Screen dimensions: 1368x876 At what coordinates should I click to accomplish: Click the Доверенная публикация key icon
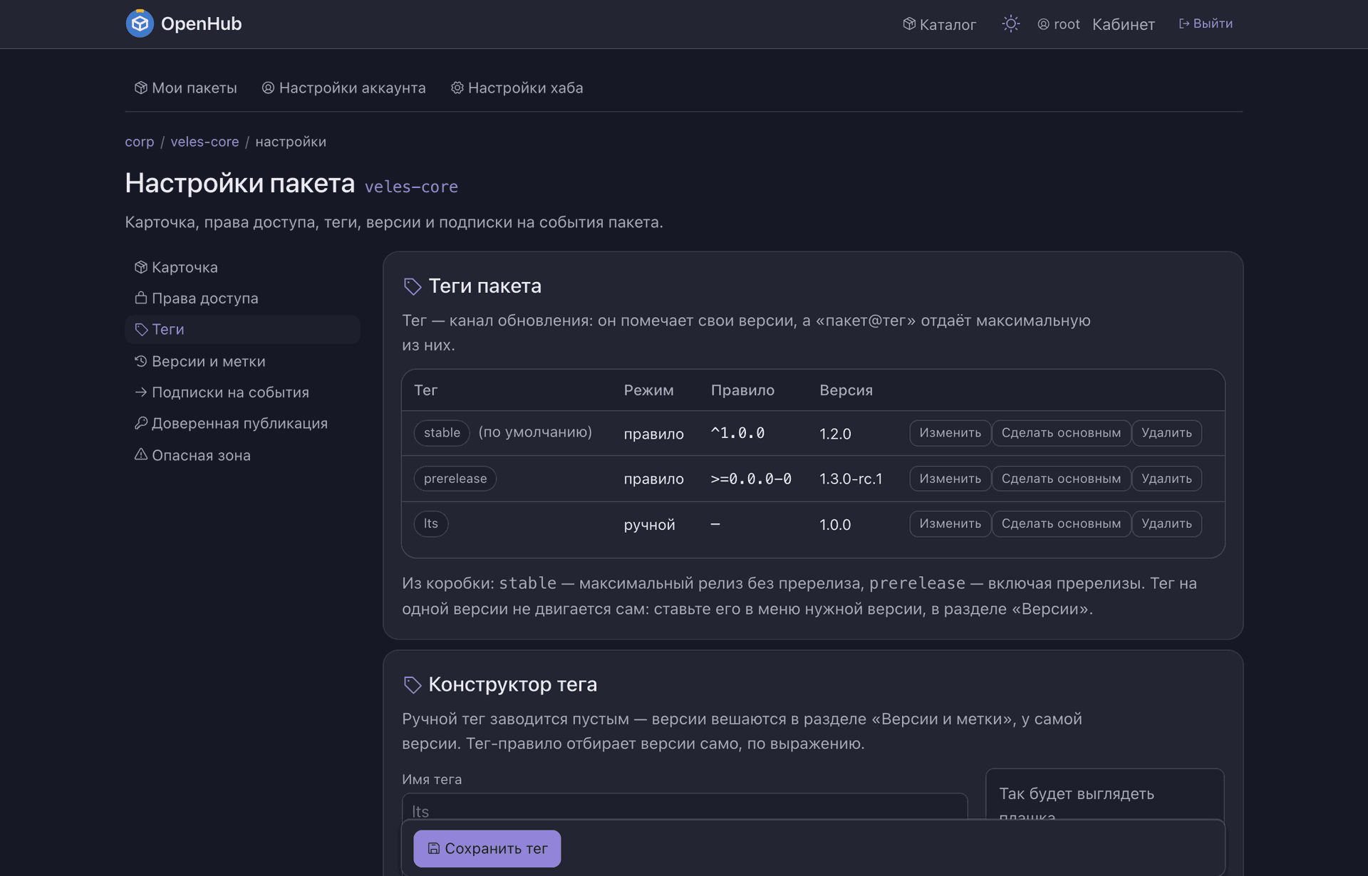pyautogui.click(x=141, y=423)
